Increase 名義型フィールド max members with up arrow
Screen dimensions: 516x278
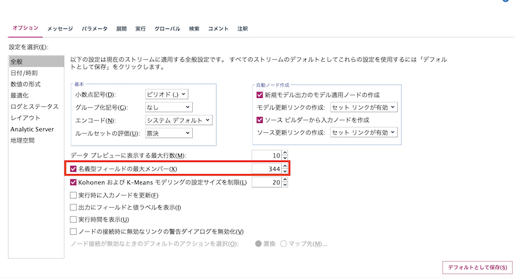pyautogui.click(x=285, y=166)
